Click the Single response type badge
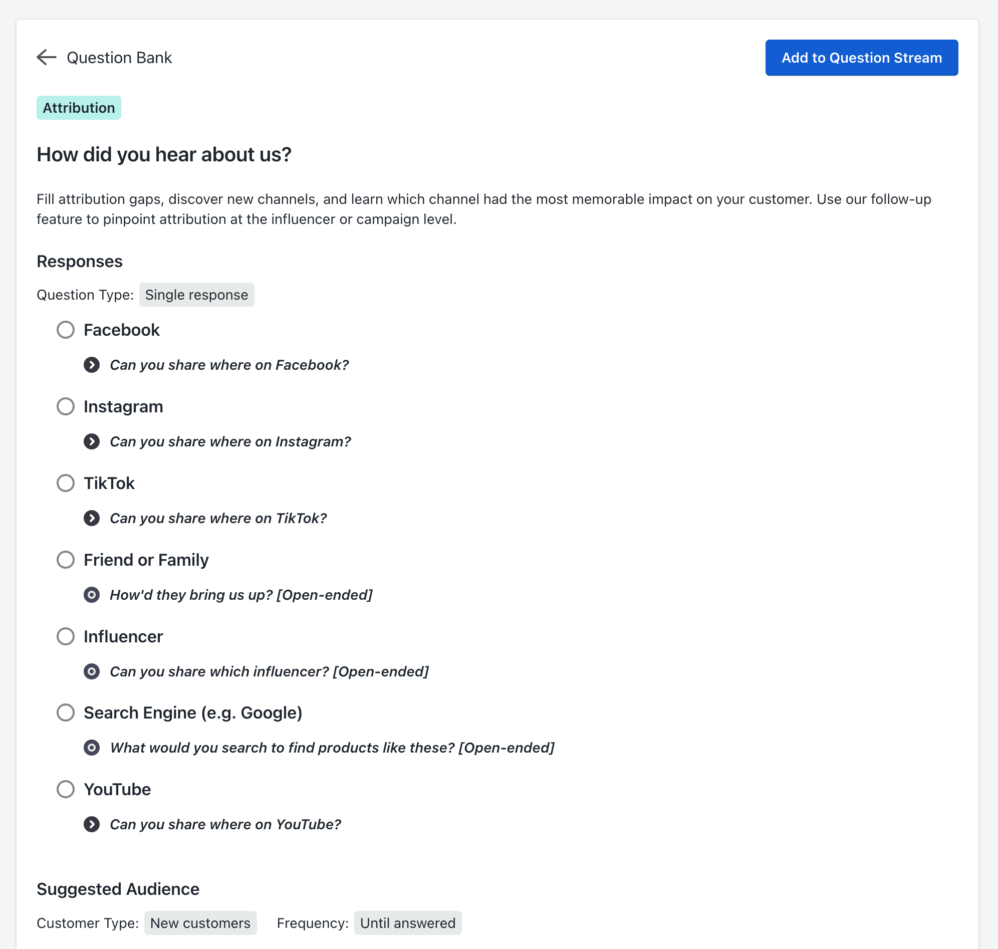This screenshot has width=998, height=949. (196, 295)
